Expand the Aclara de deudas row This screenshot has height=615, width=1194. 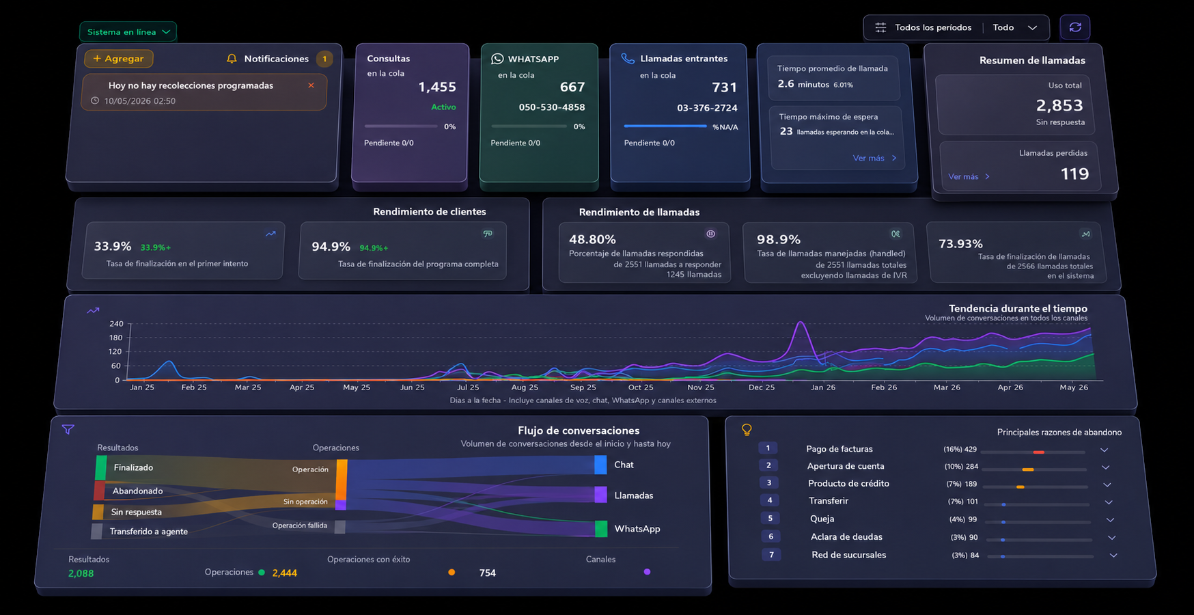(x=1111, y=538)
